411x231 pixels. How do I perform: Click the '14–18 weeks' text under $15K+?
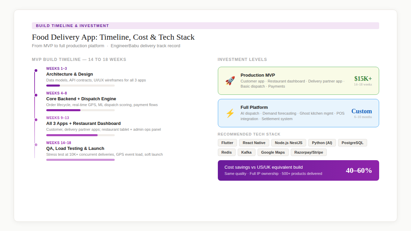tap(363, 85)
